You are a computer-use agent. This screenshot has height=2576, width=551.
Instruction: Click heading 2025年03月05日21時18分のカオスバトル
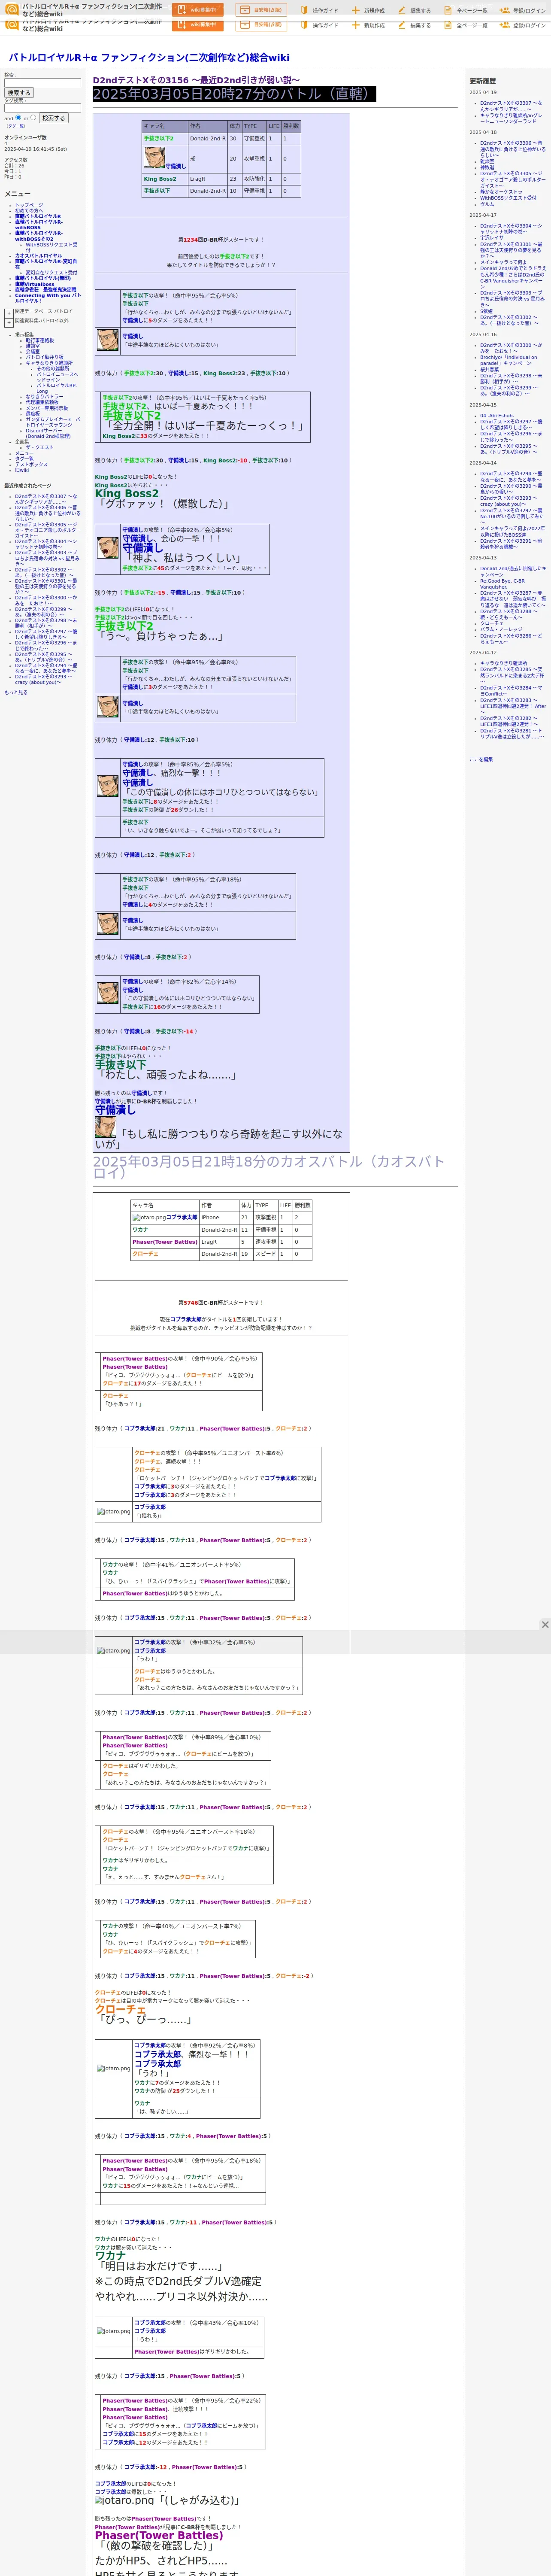tap(269, 1167)
